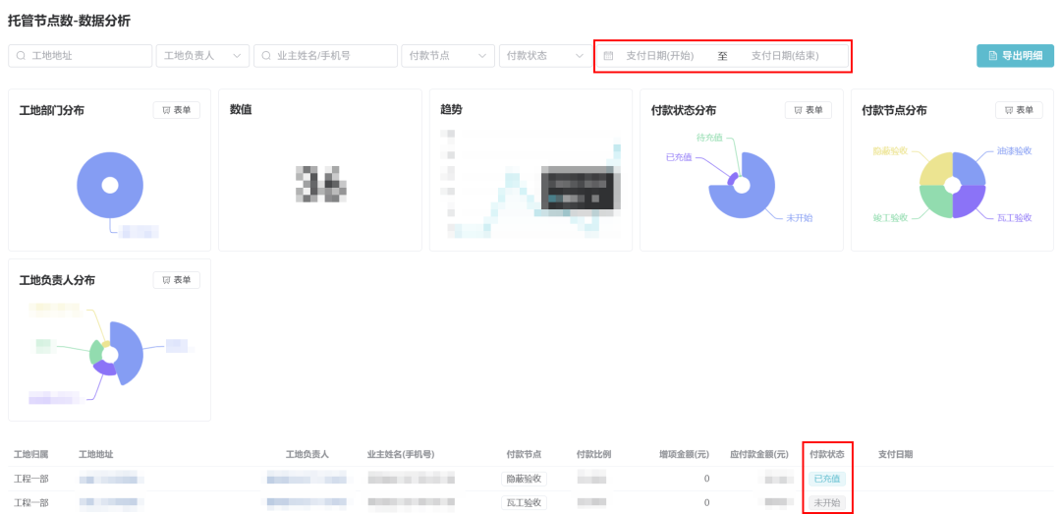Click 导出明细 export button
The height and width of the screenshot is (514, 1061).
pyautogui.click(x=1015, y=56)
